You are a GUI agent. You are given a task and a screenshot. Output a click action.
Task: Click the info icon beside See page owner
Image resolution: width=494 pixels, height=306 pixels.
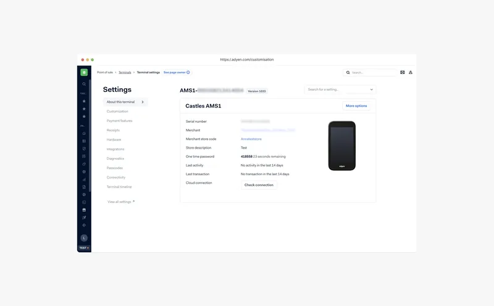(x=188, y=72)
